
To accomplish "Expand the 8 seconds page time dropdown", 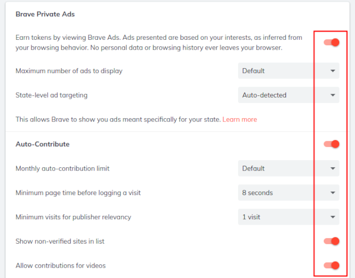I will [288, 192].
